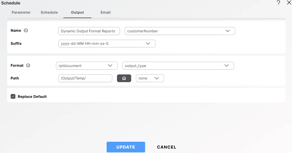This screenshot has width=292, height=153.
Task: Click the Replace Default label text
Action: [x=32, y=97]
